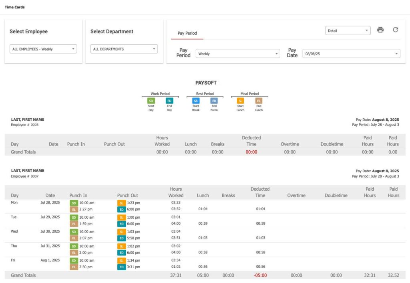This screenshot has width=410, height=283.
Task: Expand the Detail view dropdown
Action: point(348,30)
